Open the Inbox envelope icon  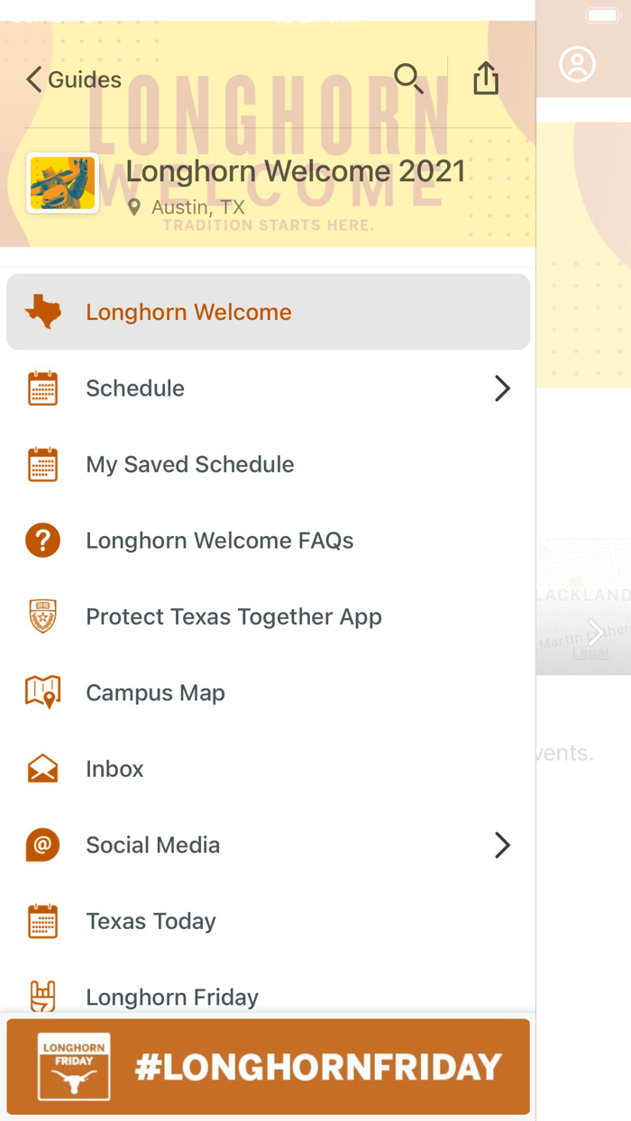tap(41, 768)
